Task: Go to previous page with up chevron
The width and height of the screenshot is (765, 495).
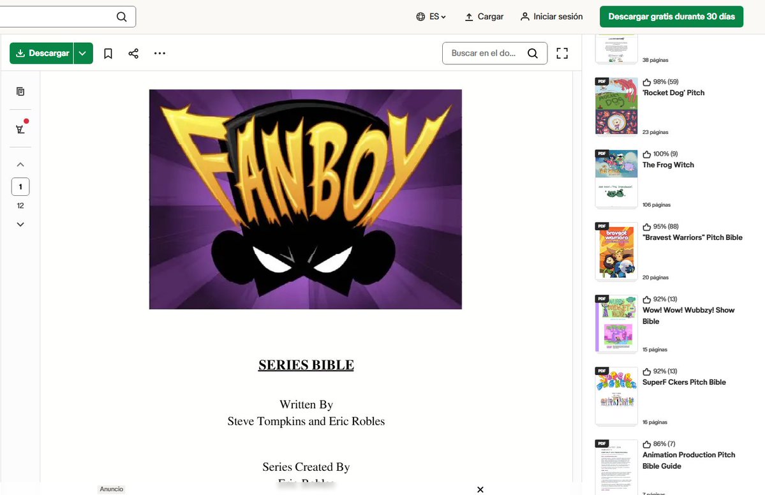Action: 20,165
